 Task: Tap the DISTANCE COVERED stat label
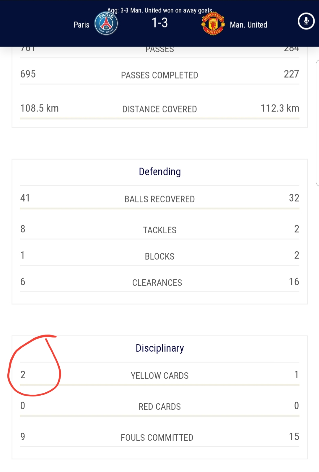click(x=159, y=109)
